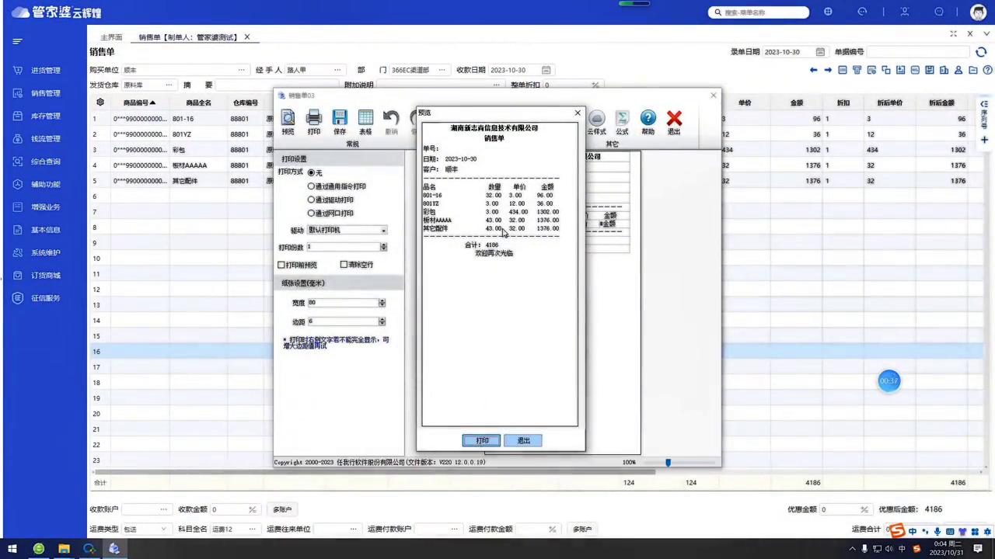Enable the 打印前预览 checkbox
This screenshot has height=559, width=995.
(x=281, y=265)
